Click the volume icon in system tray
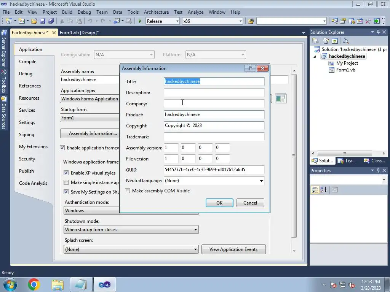 coord(352,285)
